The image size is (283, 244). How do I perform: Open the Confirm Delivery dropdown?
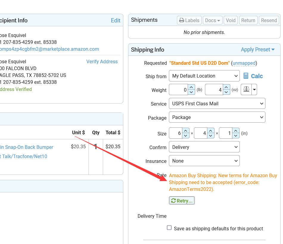(x=204, y=147)
